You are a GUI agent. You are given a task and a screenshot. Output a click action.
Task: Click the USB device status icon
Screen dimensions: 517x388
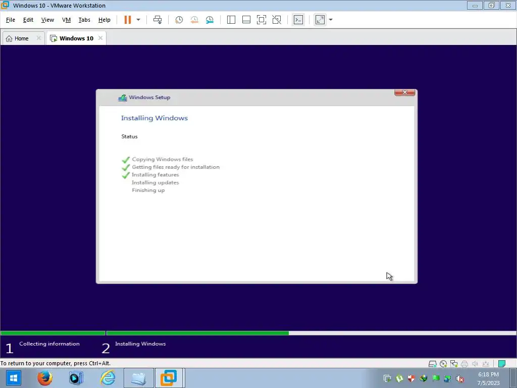coord(485,364)
